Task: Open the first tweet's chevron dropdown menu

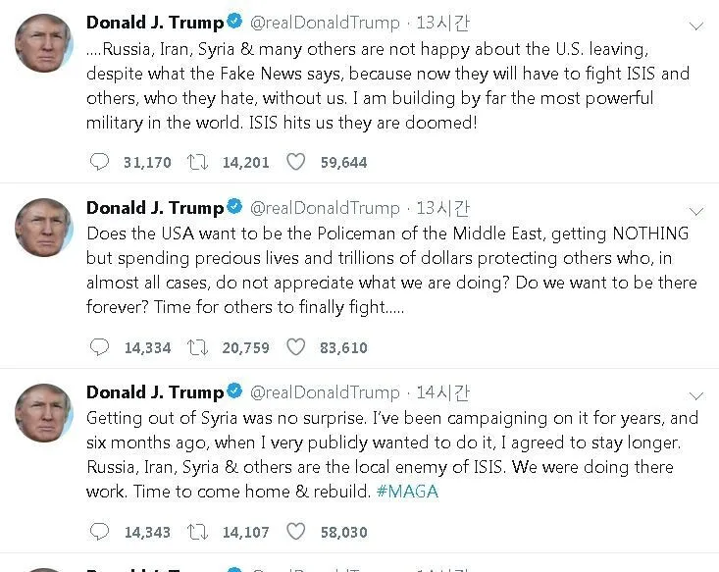Action: point(696,26)
